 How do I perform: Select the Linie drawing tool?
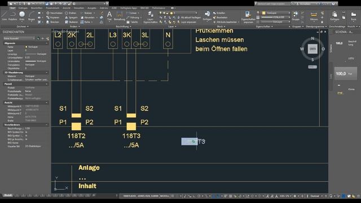click(x=4, y=16)
